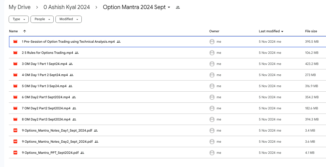Open the Type filter dropdown
This screenshot has height=167, width=326.
pos(19,19)
